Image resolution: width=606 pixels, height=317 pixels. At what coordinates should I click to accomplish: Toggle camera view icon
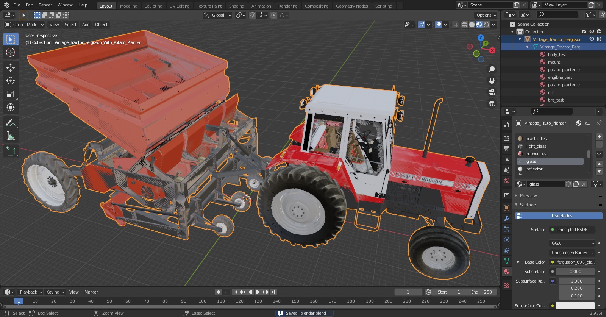point(492,92)
